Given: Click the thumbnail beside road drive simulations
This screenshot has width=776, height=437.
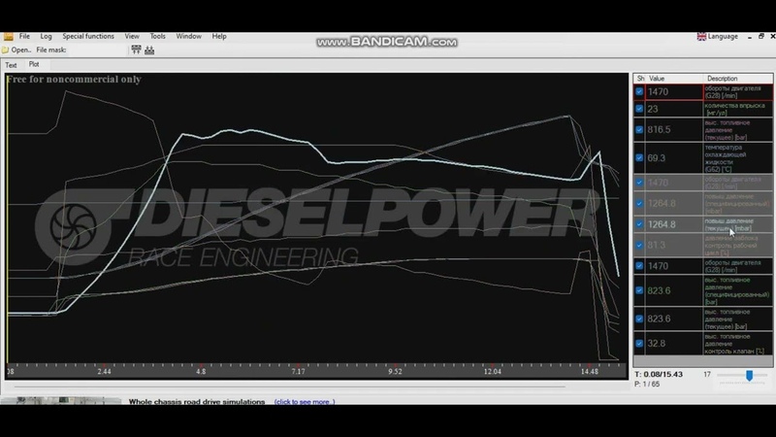Looking at the screenshot, I should pos(61,401).
